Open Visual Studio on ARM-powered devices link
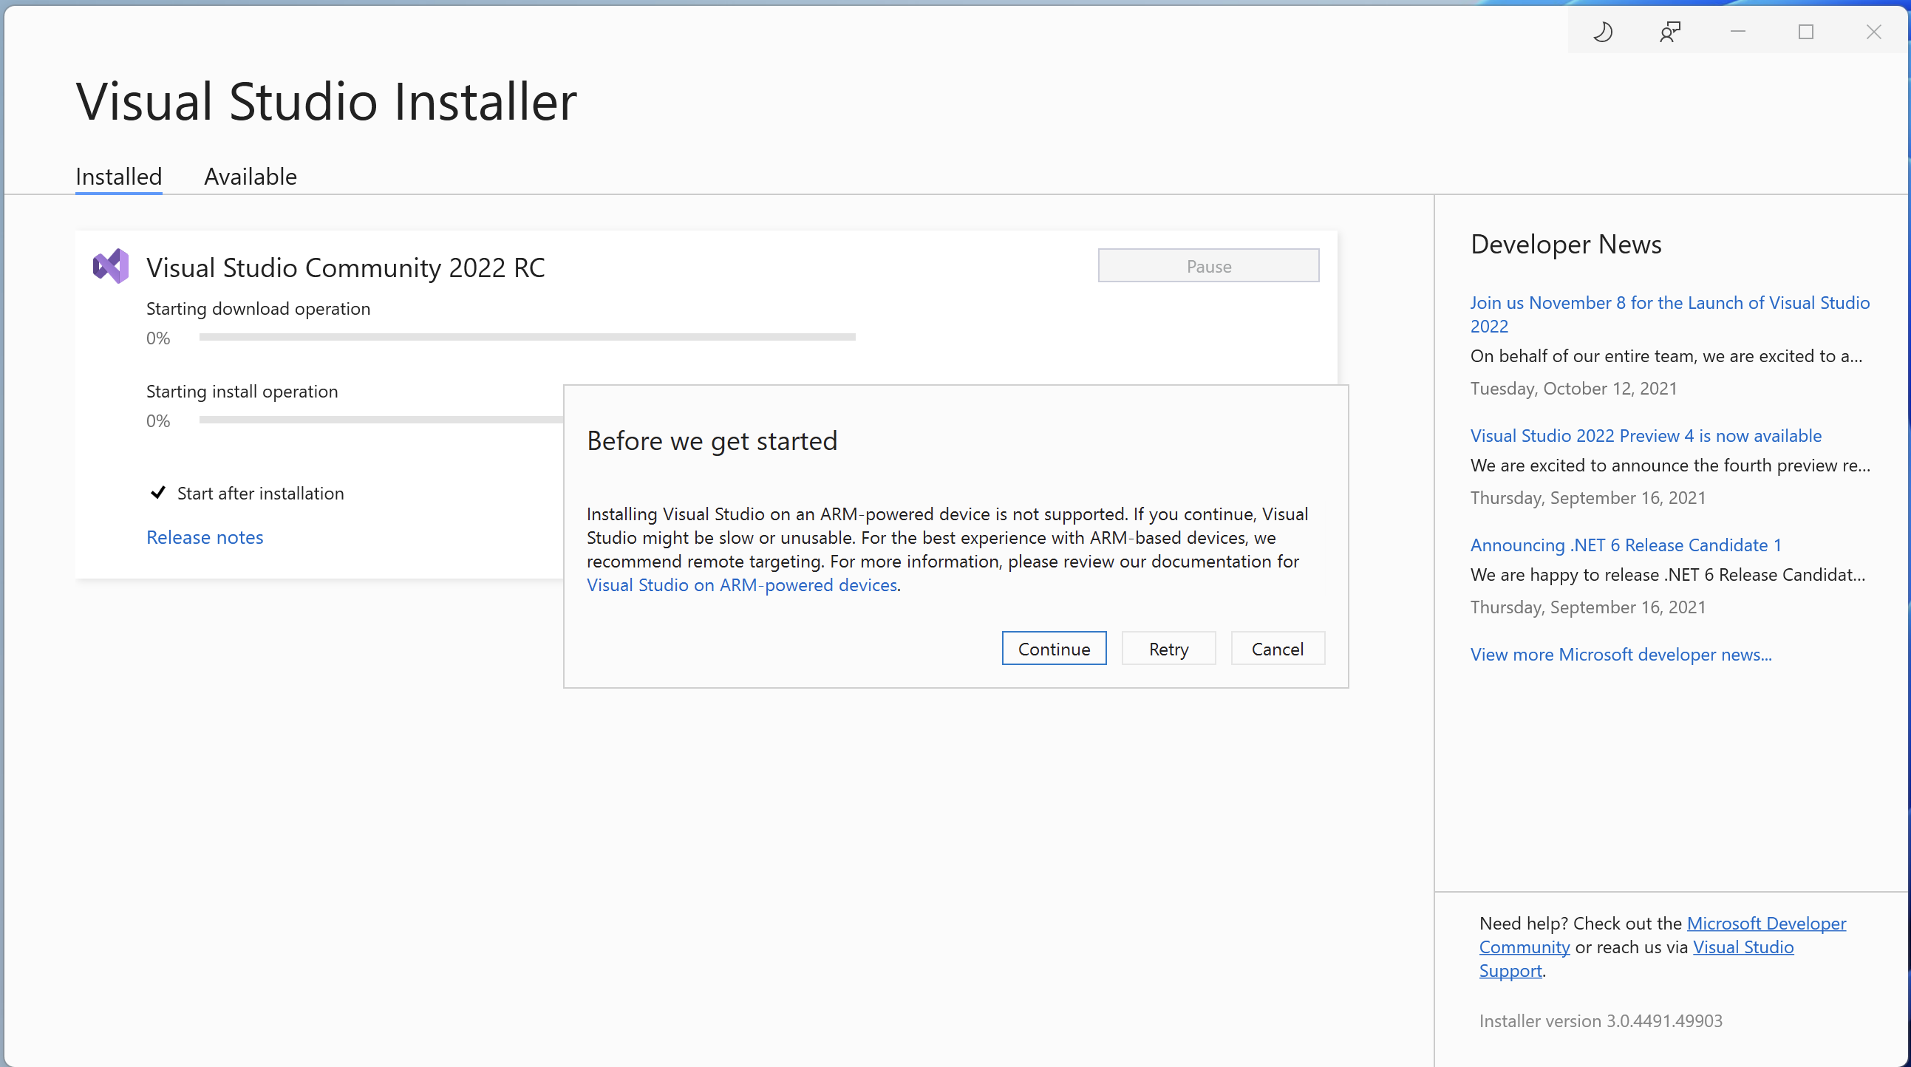The height and width of the screenshot is (1067, 1911). click(742, 584)
